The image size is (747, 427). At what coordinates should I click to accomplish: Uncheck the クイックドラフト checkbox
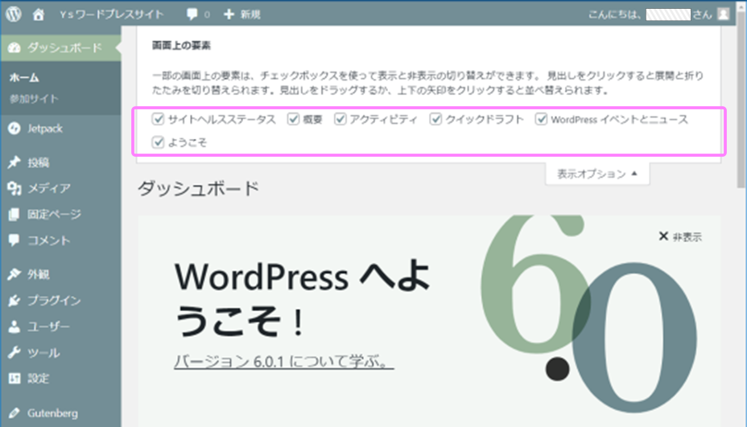(x=435, y=119)
